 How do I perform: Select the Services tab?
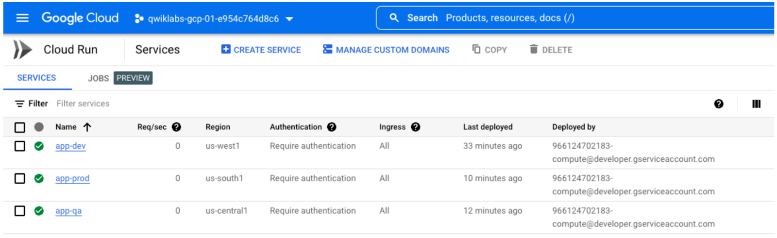(36, 78)
